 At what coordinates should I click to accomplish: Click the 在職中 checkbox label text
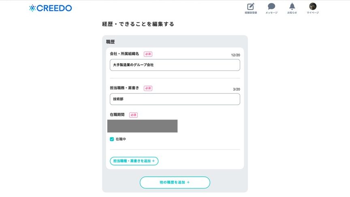pyautogui.click(x=121, y=139)
